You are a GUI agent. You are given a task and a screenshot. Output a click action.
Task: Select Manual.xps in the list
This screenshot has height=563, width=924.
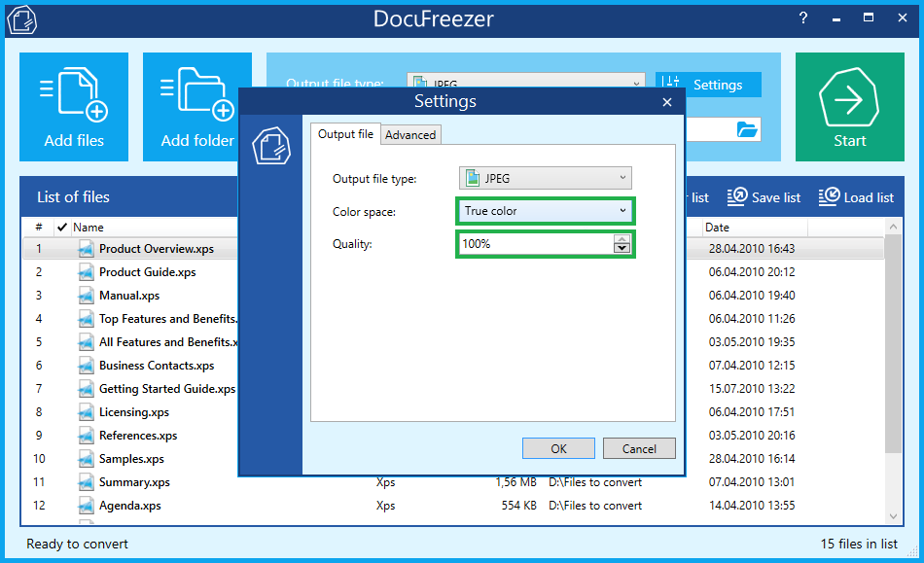pyautogui.click(x=129, y=296)
